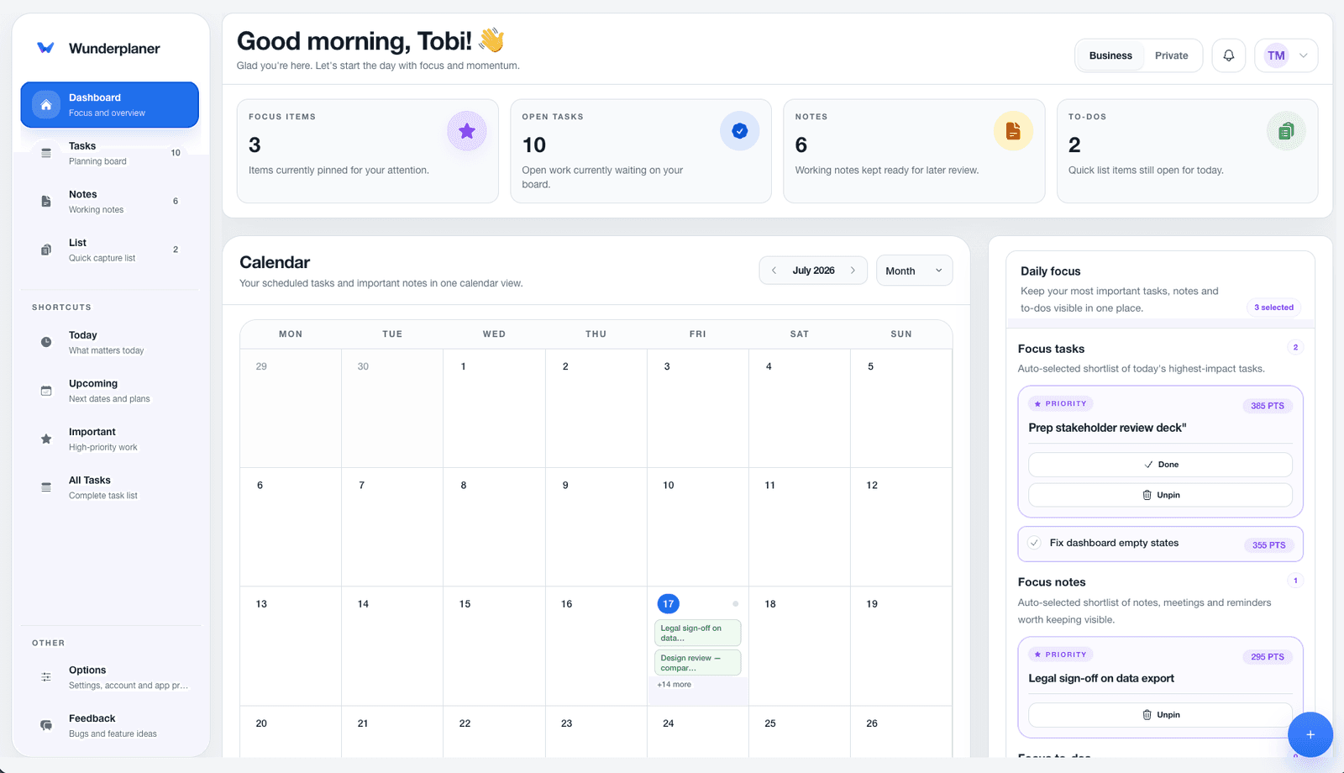1344x773 pixels.
Task: Go to previous month arrow
Action: pyautogui.click(x=774, y=271)
